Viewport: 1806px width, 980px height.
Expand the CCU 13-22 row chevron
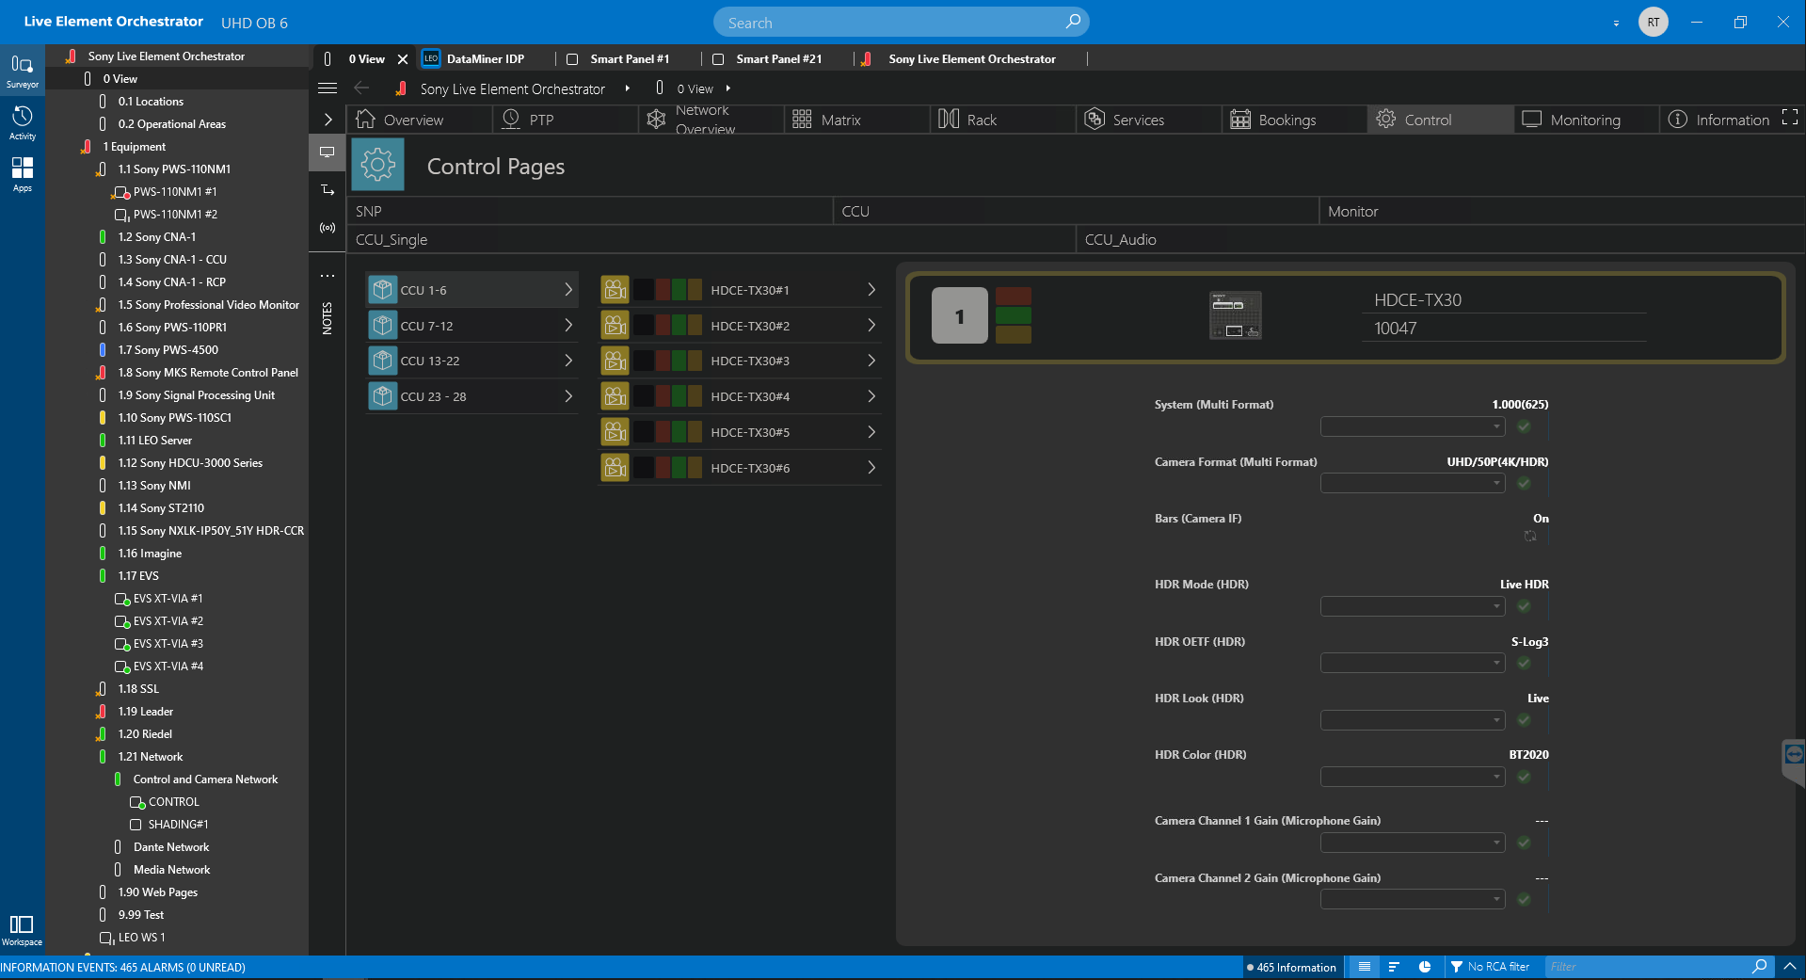point(568,361)
